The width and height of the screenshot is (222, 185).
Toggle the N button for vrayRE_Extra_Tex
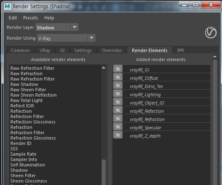pos(118,85)
